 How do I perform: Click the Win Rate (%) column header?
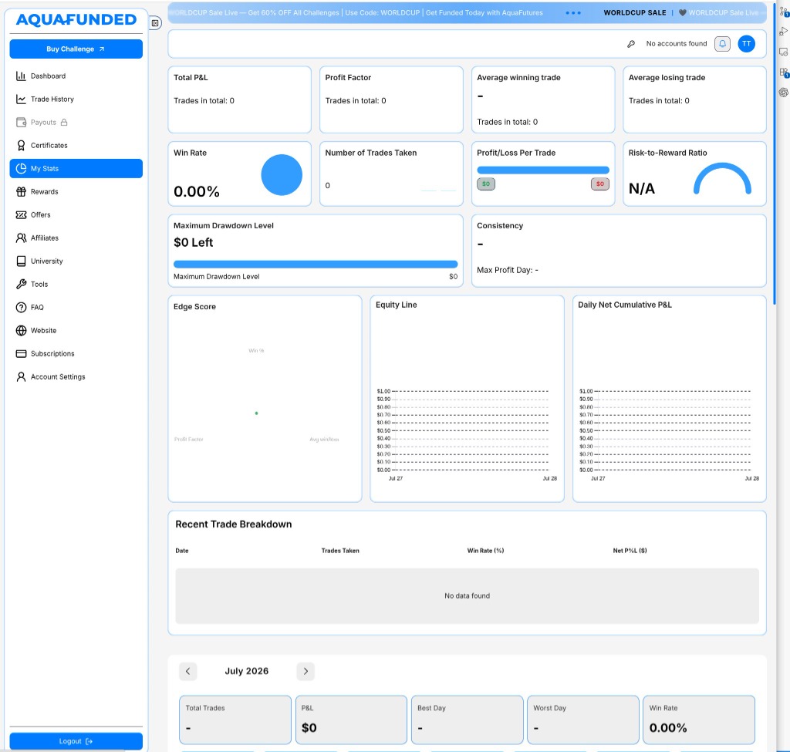[485, 551]
